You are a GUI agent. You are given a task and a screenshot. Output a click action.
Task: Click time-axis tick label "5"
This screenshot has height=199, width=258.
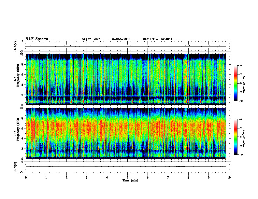(127, 178)
